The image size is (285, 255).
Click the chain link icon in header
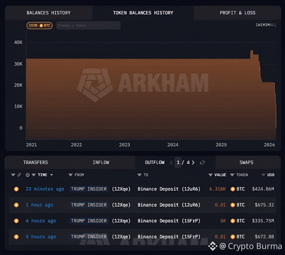[19, 175]
